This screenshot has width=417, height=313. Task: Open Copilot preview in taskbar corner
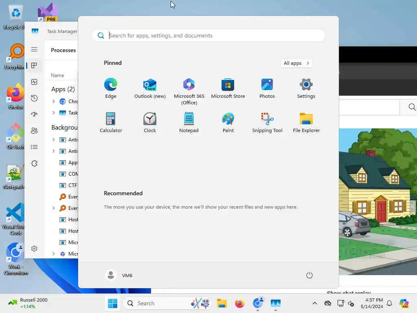[404, 303]
